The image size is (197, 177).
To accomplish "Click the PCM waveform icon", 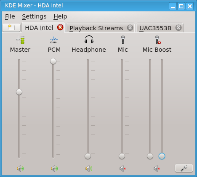I will tap(54, 40).
